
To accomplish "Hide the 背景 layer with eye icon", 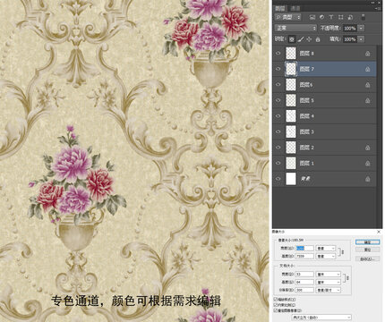I will click(x=278, y=179).
